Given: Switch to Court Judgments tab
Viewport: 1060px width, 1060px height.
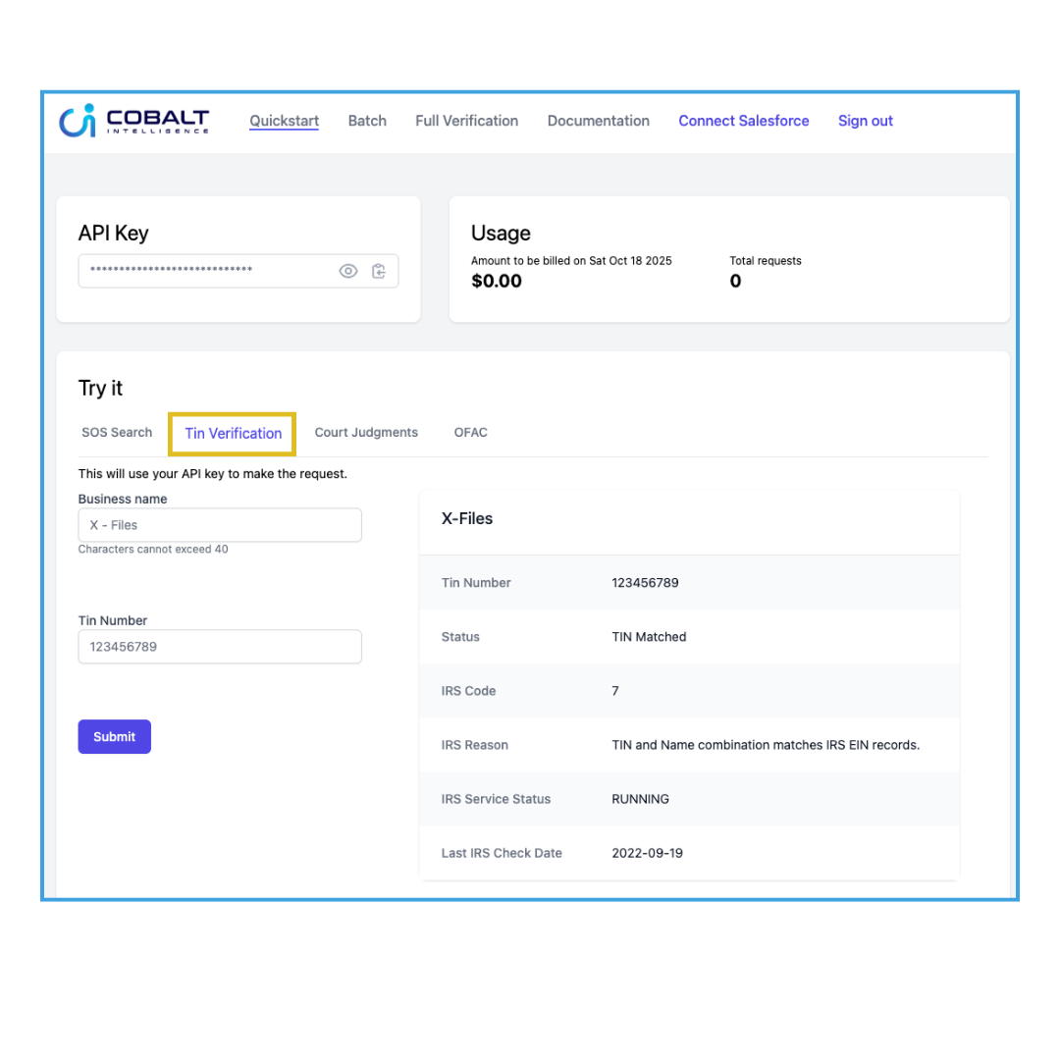Looking at the screenshot, I should tap(366, 433).
